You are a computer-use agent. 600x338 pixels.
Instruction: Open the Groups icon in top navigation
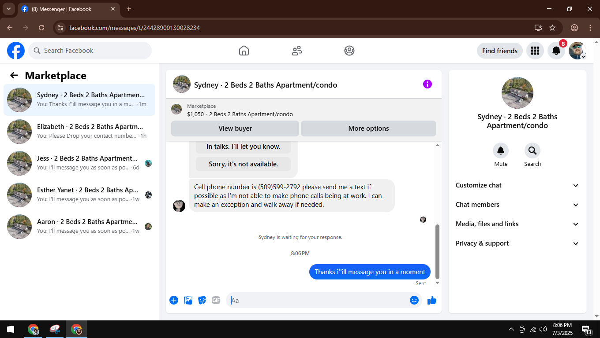[x=349, y=51]
